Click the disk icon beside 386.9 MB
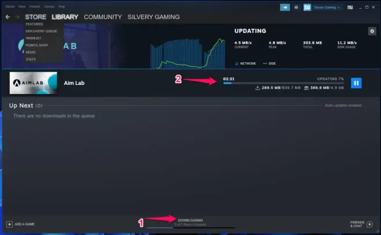The height and width of the screenshot is (235, 381). pos(307,88)
